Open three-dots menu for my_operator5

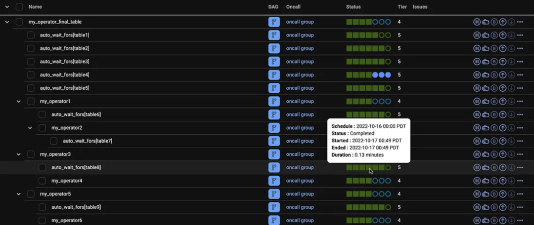tap(520, 194)
